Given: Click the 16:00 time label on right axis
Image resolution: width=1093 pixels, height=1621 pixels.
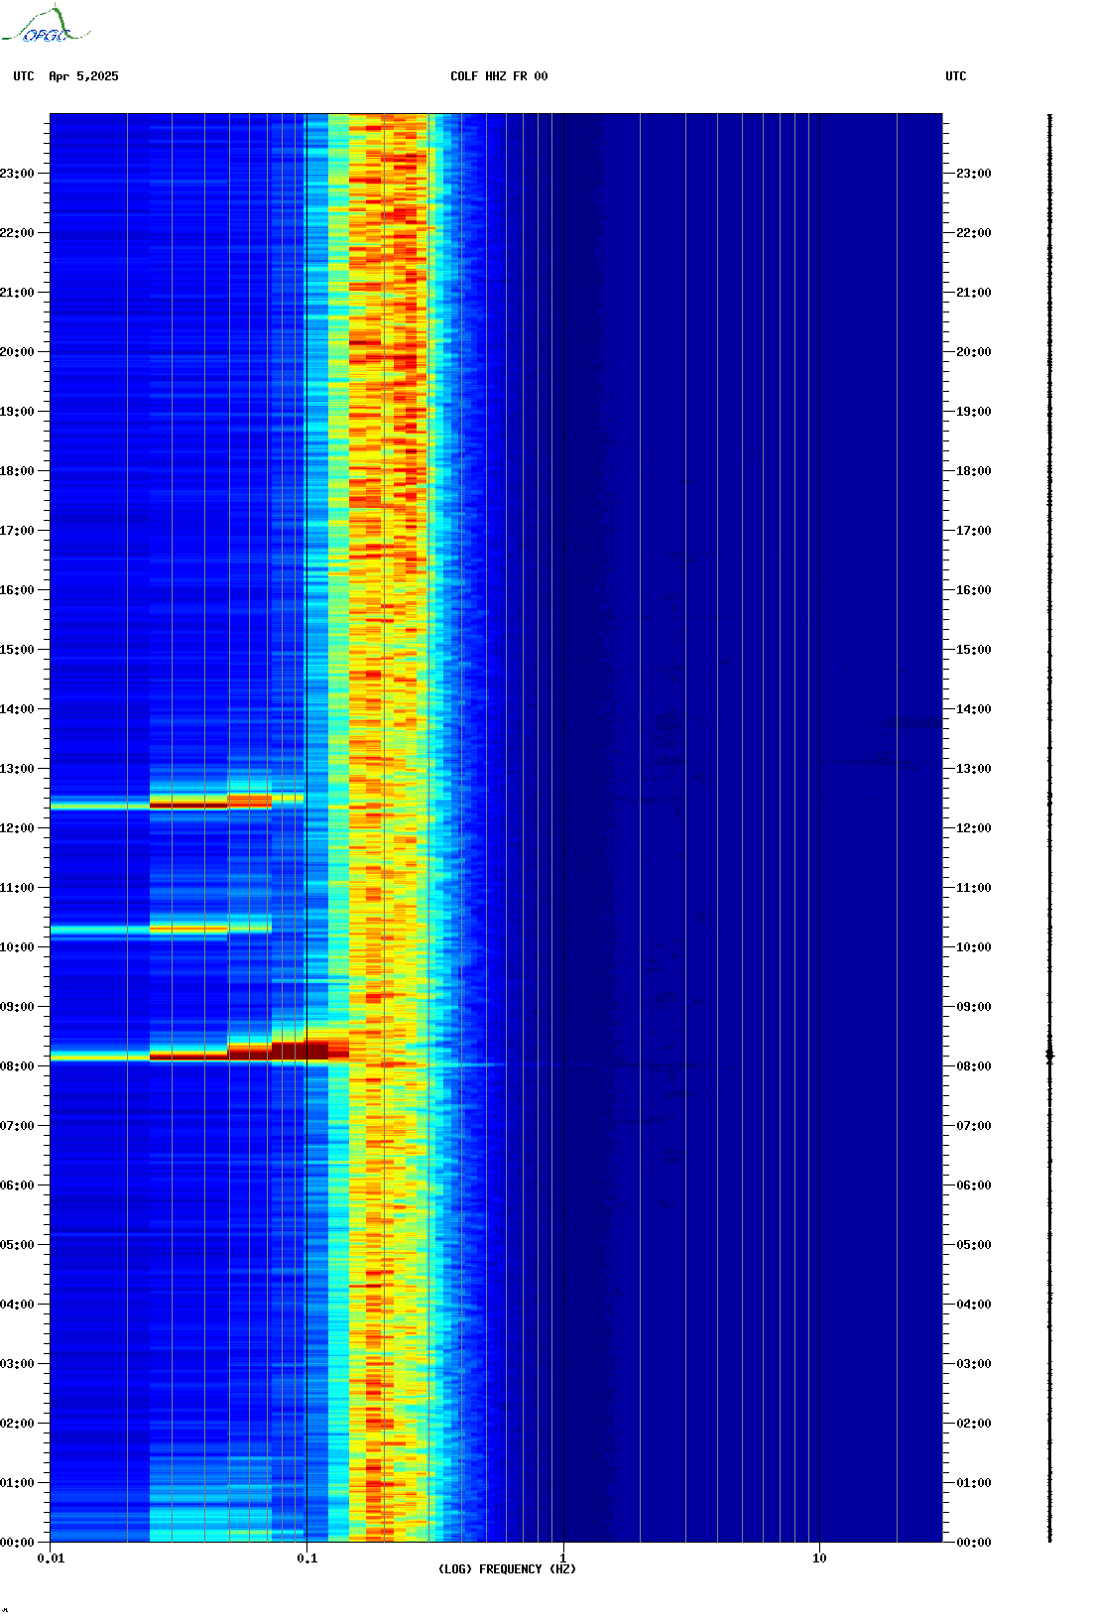Looking at the screenshot, I should tap(973, 590).
